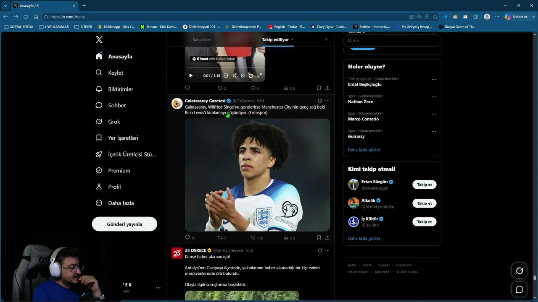This screenshot has height=302, width=538.
Task: Follow İş Kültür with Takip et
Action: [425, 221]
